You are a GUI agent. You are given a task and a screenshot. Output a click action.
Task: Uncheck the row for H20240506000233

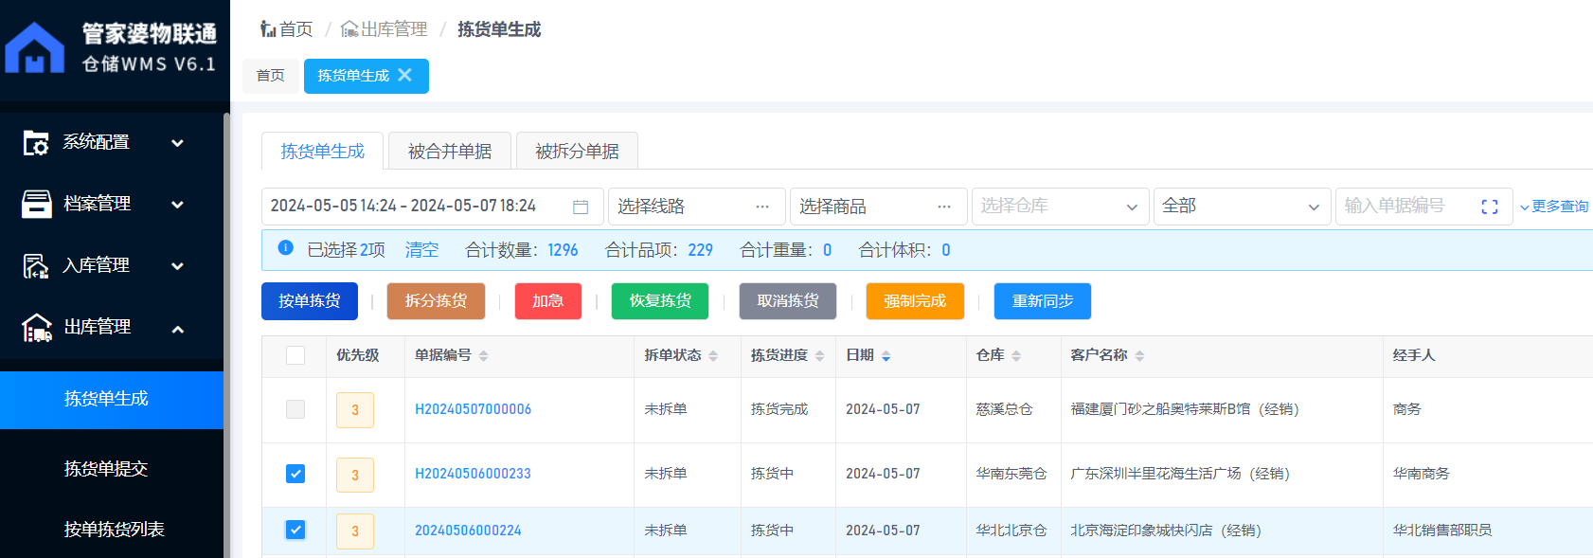[295, 474]
